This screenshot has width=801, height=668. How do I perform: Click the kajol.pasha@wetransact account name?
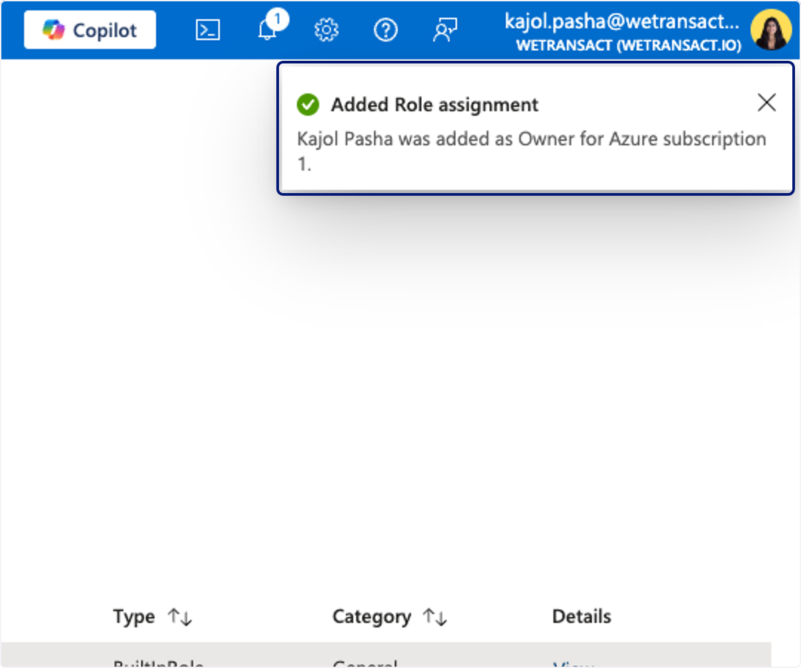pos(622,22)
